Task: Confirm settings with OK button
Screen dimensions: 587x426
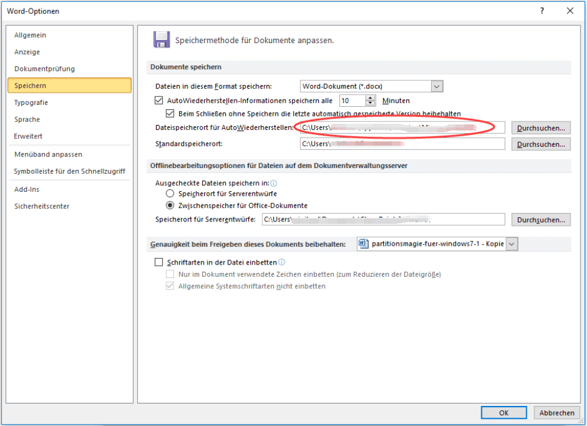Action: pyautogui.click(x=503, y=413)
